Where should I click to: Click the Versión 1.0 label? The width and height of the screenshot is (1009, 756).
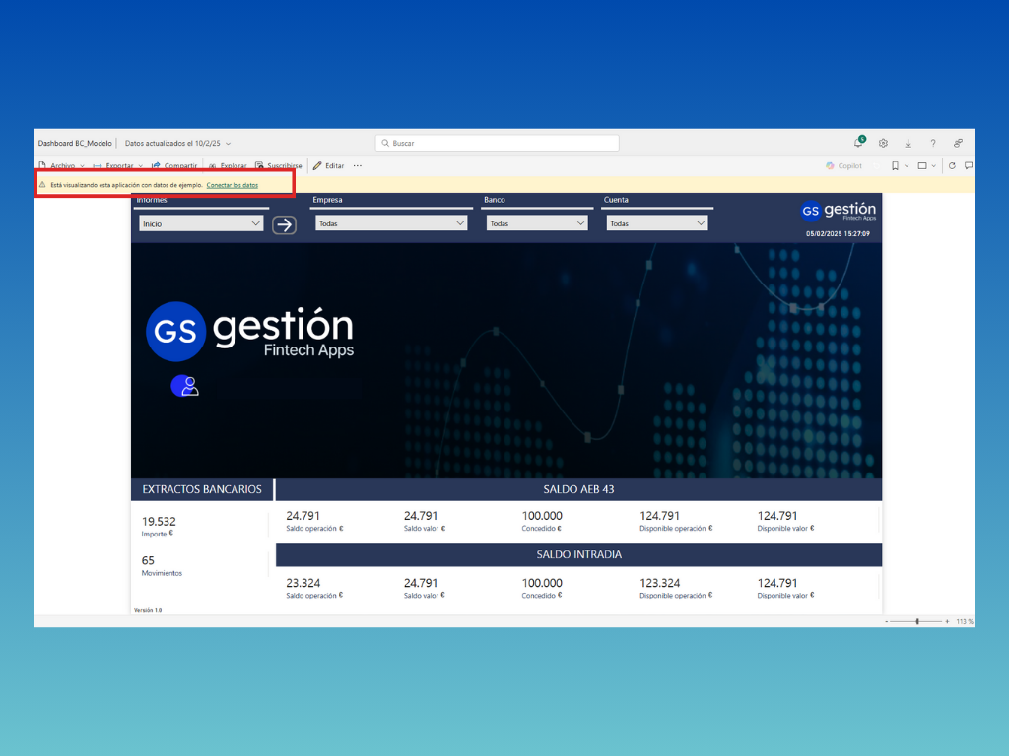[148, 610]
